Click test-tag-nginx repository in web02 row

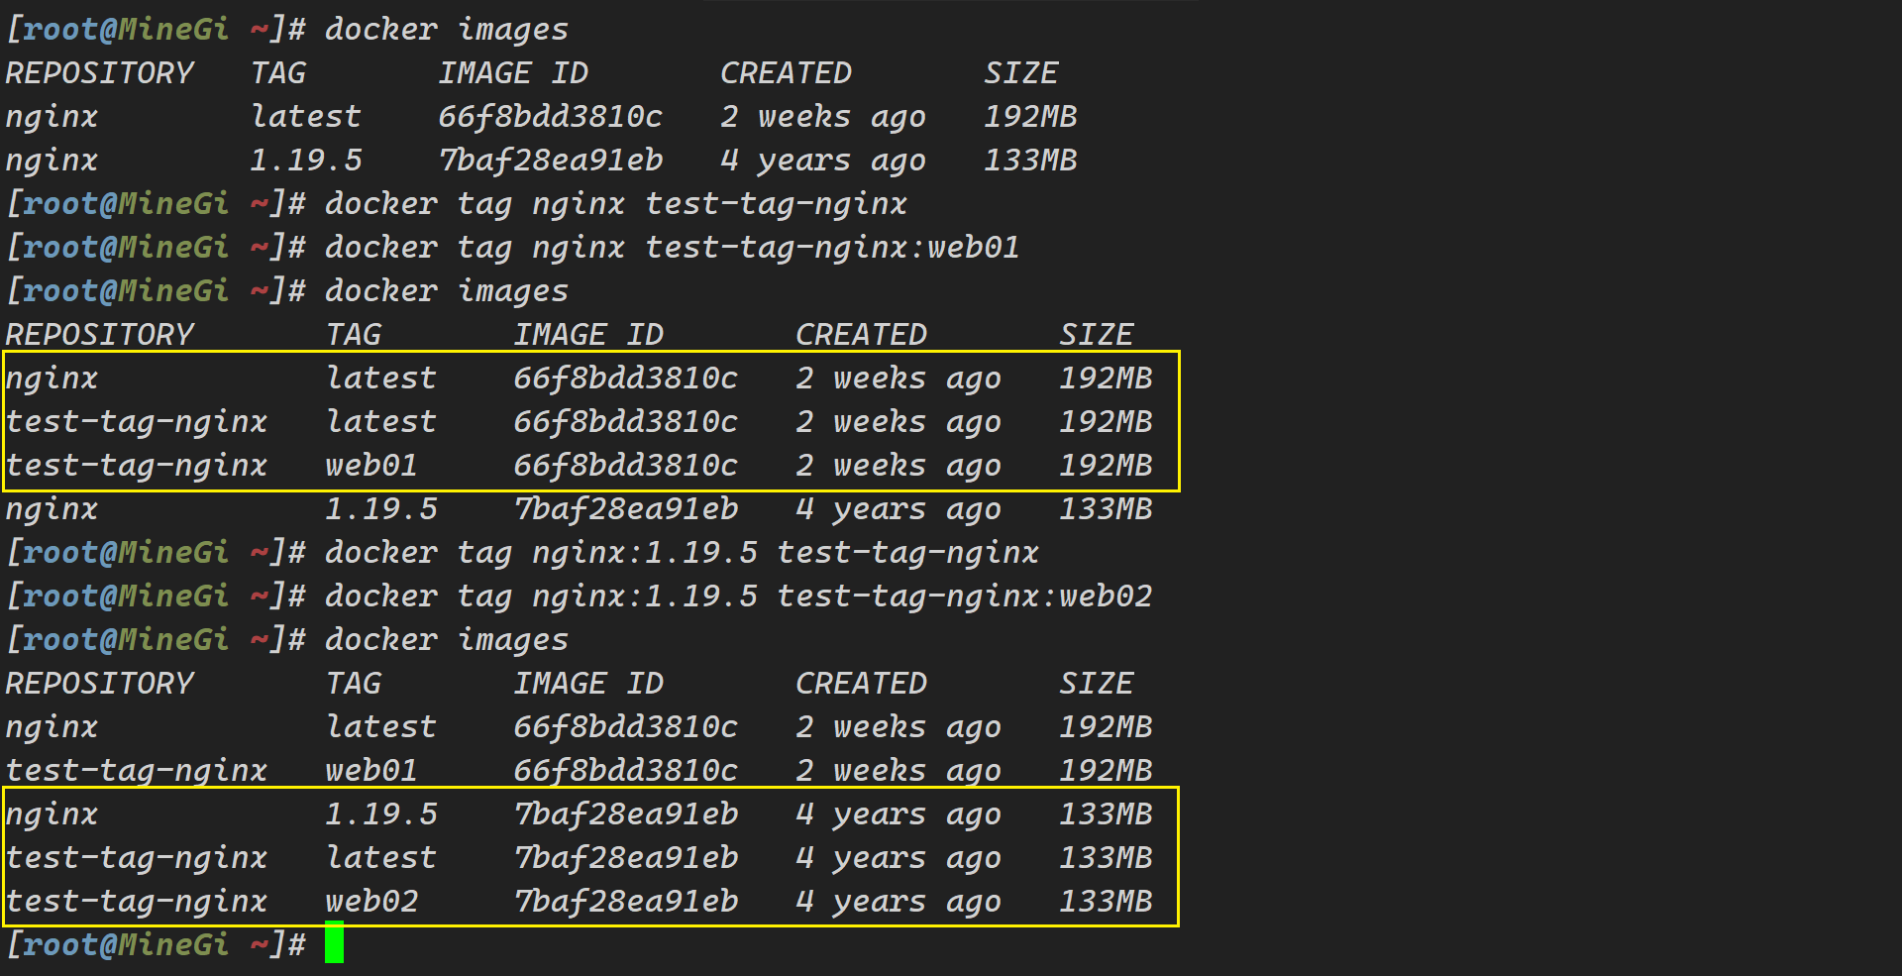137,902
